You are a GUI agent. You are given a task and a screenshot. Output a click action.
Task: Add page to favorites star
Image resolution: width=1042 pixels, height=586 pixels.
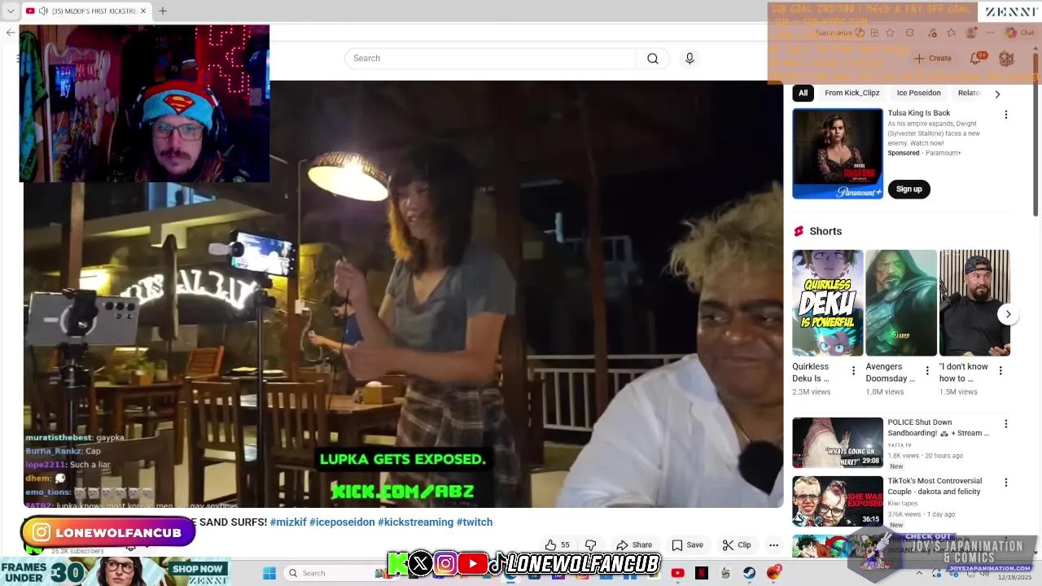(890, 33)
